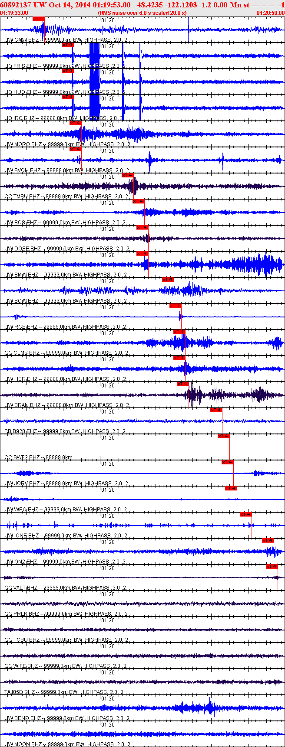Select the red pick marker on the UW SMW trace
This screenshot has height=747, width=285.
tap(142, 253)
